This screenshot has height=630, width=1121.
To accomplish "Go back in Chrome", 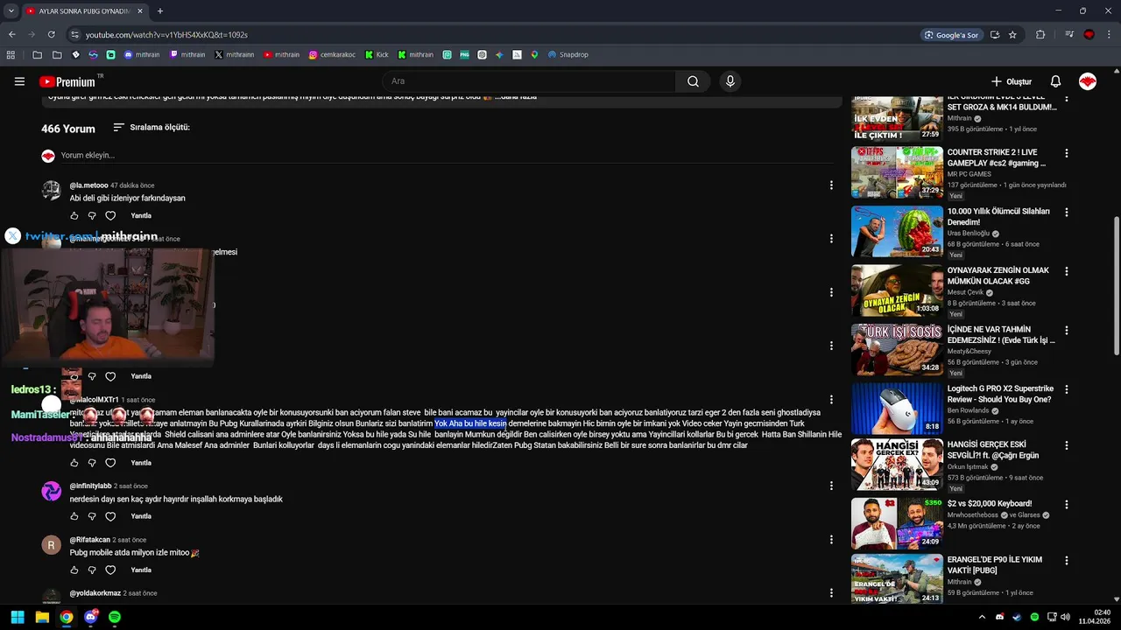I will pyautogui.click(x=11, y=35).
